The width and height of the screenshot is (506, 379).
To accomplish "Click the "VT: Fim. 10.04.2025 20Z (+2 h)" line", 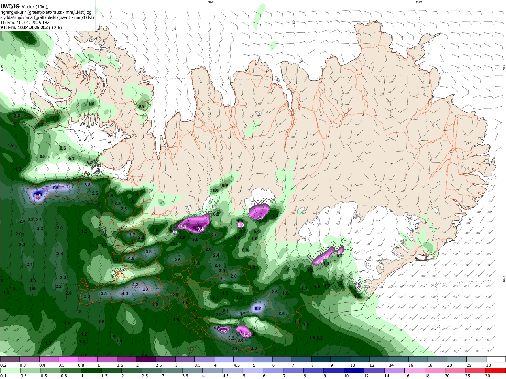I will pyautogui.click(x=31, y=28).
